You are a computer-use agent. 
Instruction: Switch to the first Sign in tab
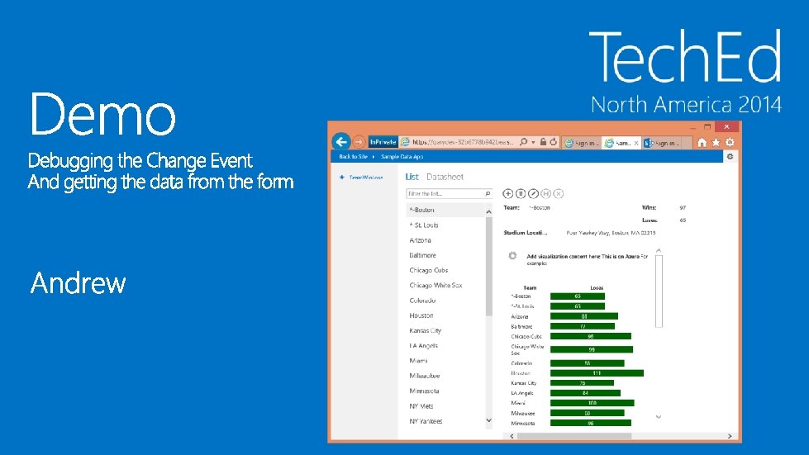tap(581, 143)
